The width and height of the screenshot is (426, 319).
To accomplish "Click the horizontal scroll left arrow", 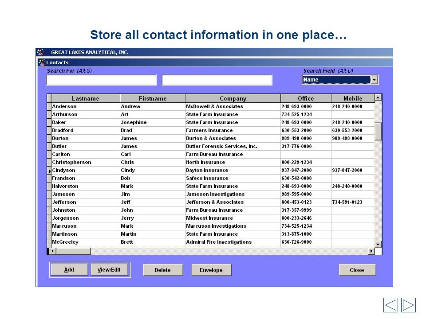I will [52, 251].
